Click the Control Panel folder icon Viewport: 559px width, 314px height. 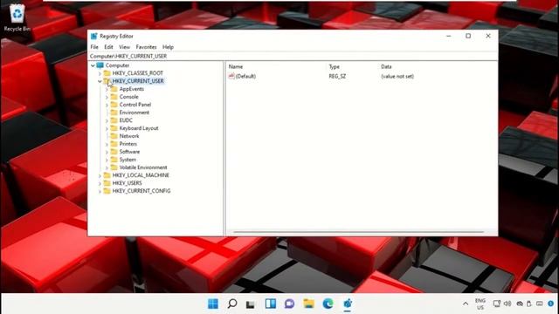click(114, 105)
